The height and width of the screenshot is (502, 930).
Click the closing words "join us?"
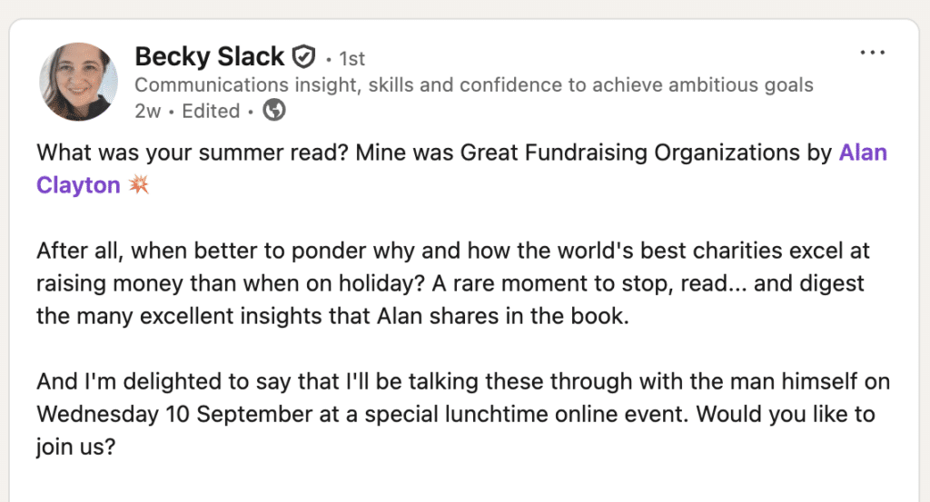75,448
